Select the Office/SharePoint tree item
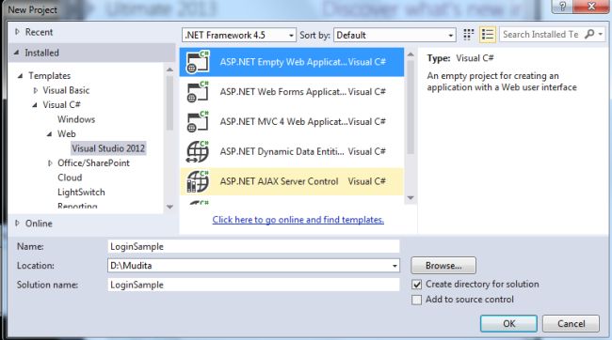 coord(93,163)
